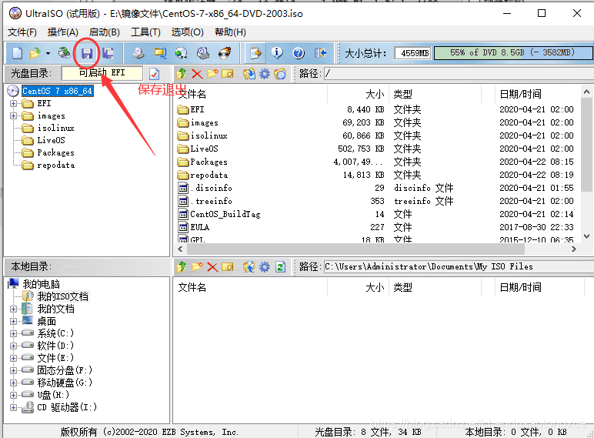This screenshot has width=594, height=438.
Task: Click 文件名 column header in disc file list
Action: (192, 94)
